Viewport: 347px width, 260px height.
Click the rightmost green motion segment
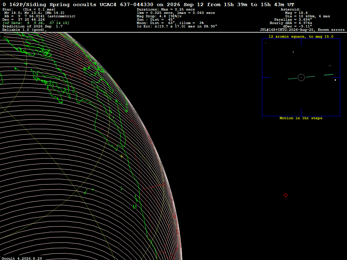pyautogui.click(x=329, y=75)
